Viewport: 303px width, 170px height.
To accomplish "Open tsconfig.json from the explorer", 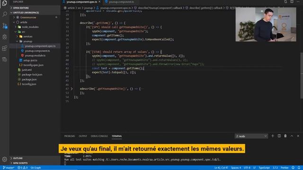I will (29, 84).
